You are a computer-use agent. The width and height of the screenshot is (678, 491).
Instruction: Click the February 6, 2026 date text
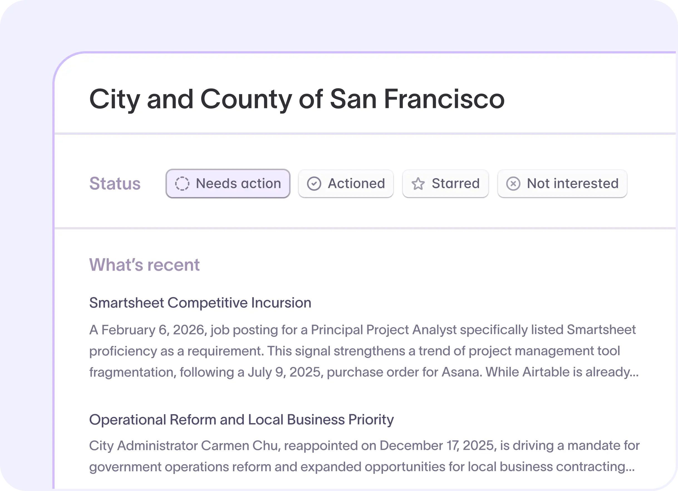(153, 330)
